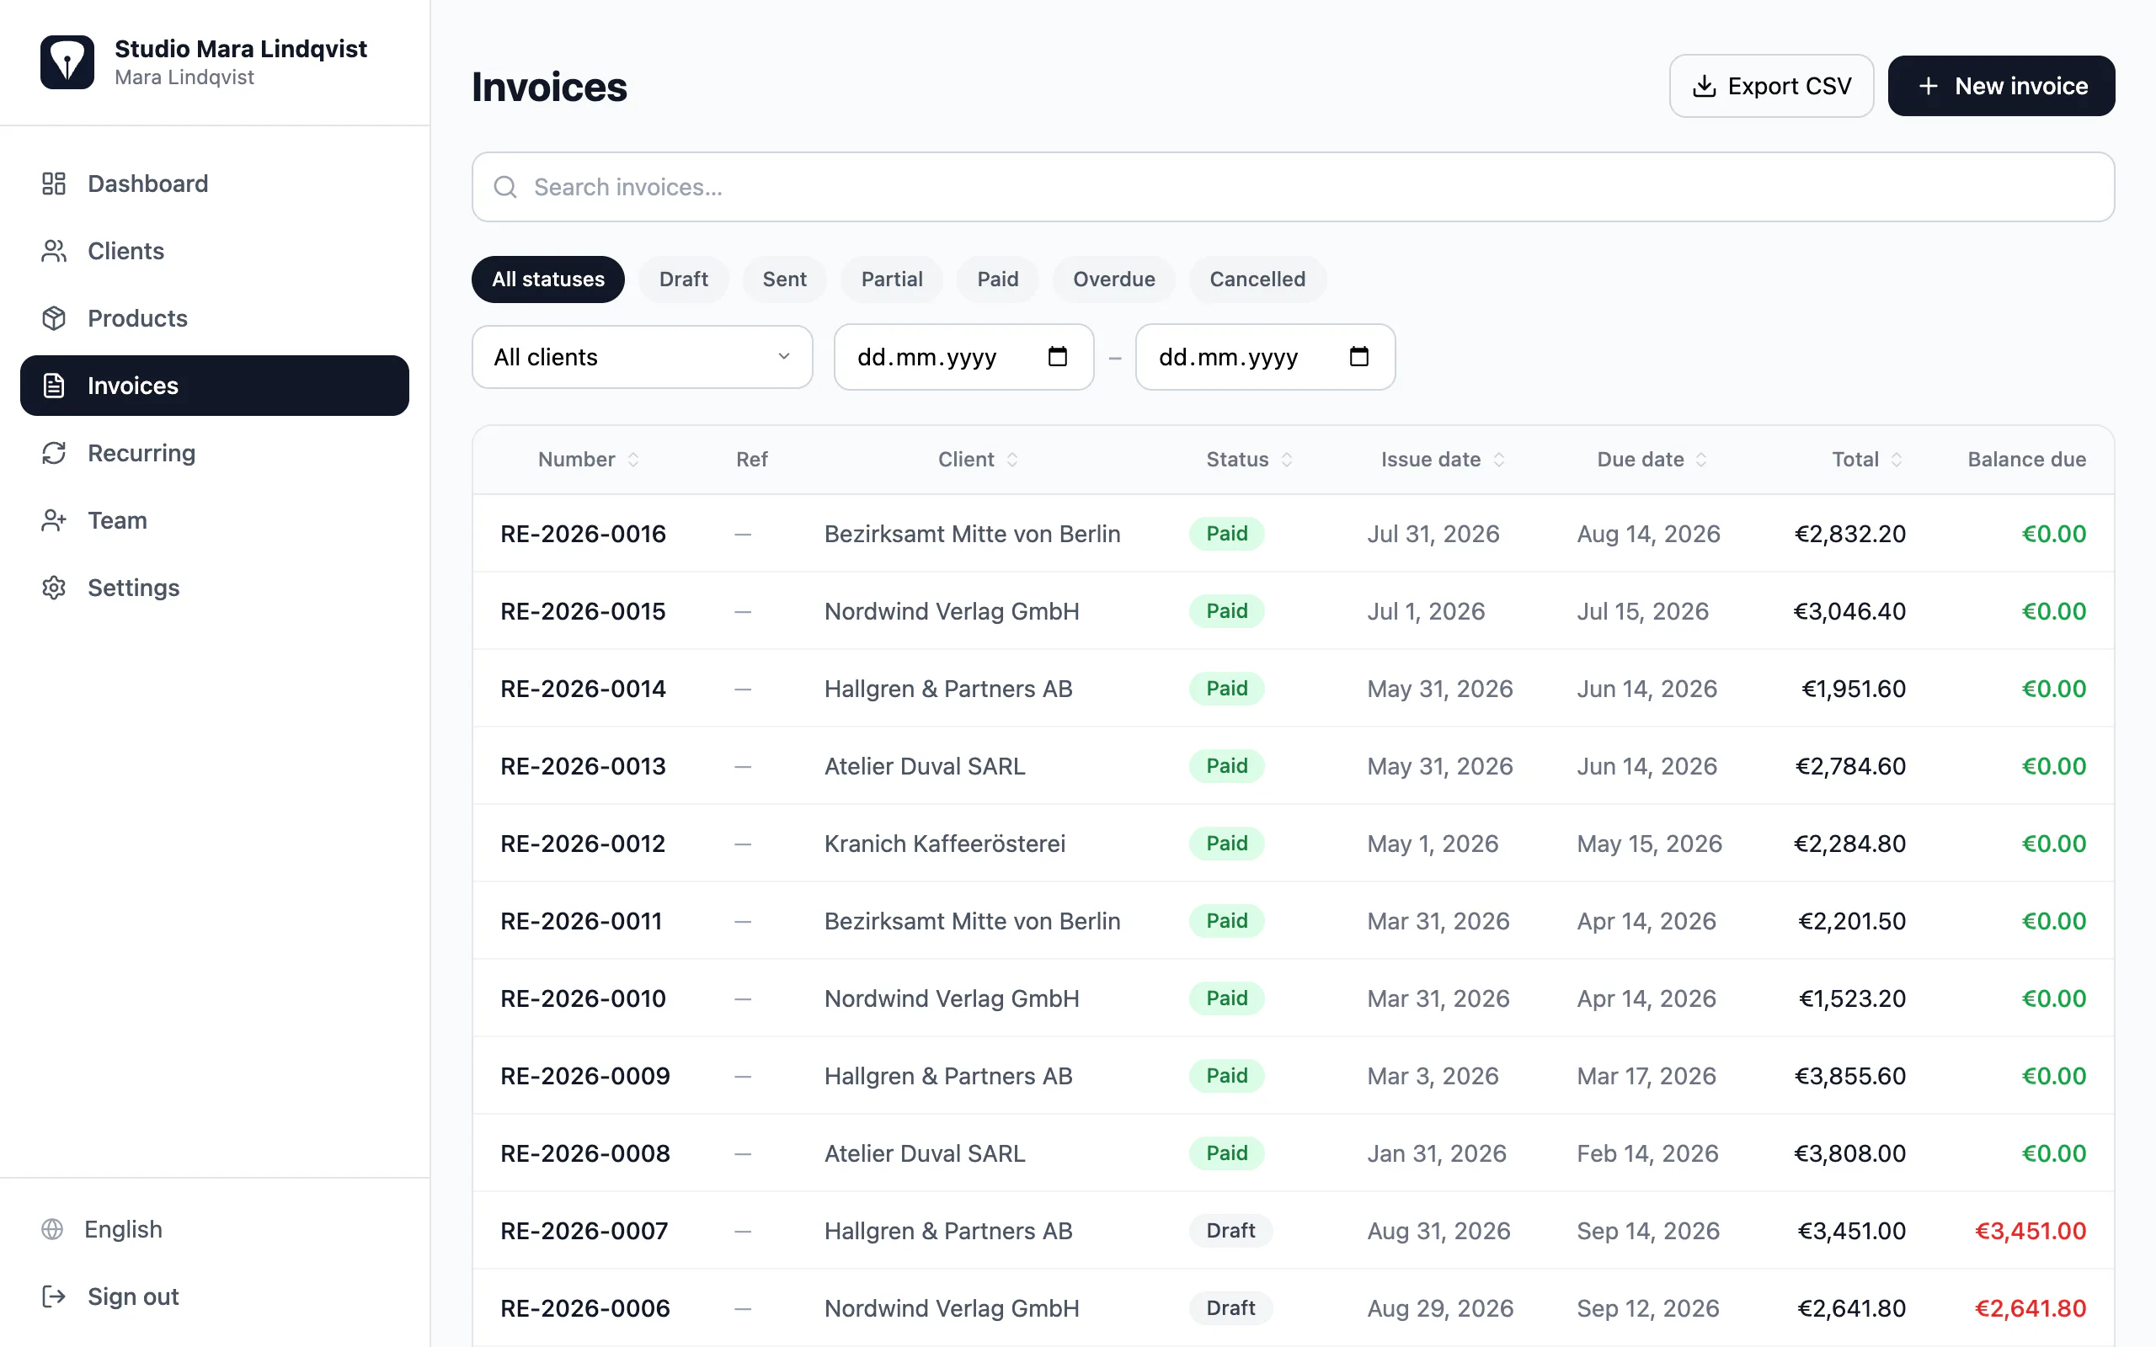Image resolution: width=2156 pixels, height=1347 pixels.
Task: Click the Recurring refresh-arrows icon
Action: pos(53,453)
